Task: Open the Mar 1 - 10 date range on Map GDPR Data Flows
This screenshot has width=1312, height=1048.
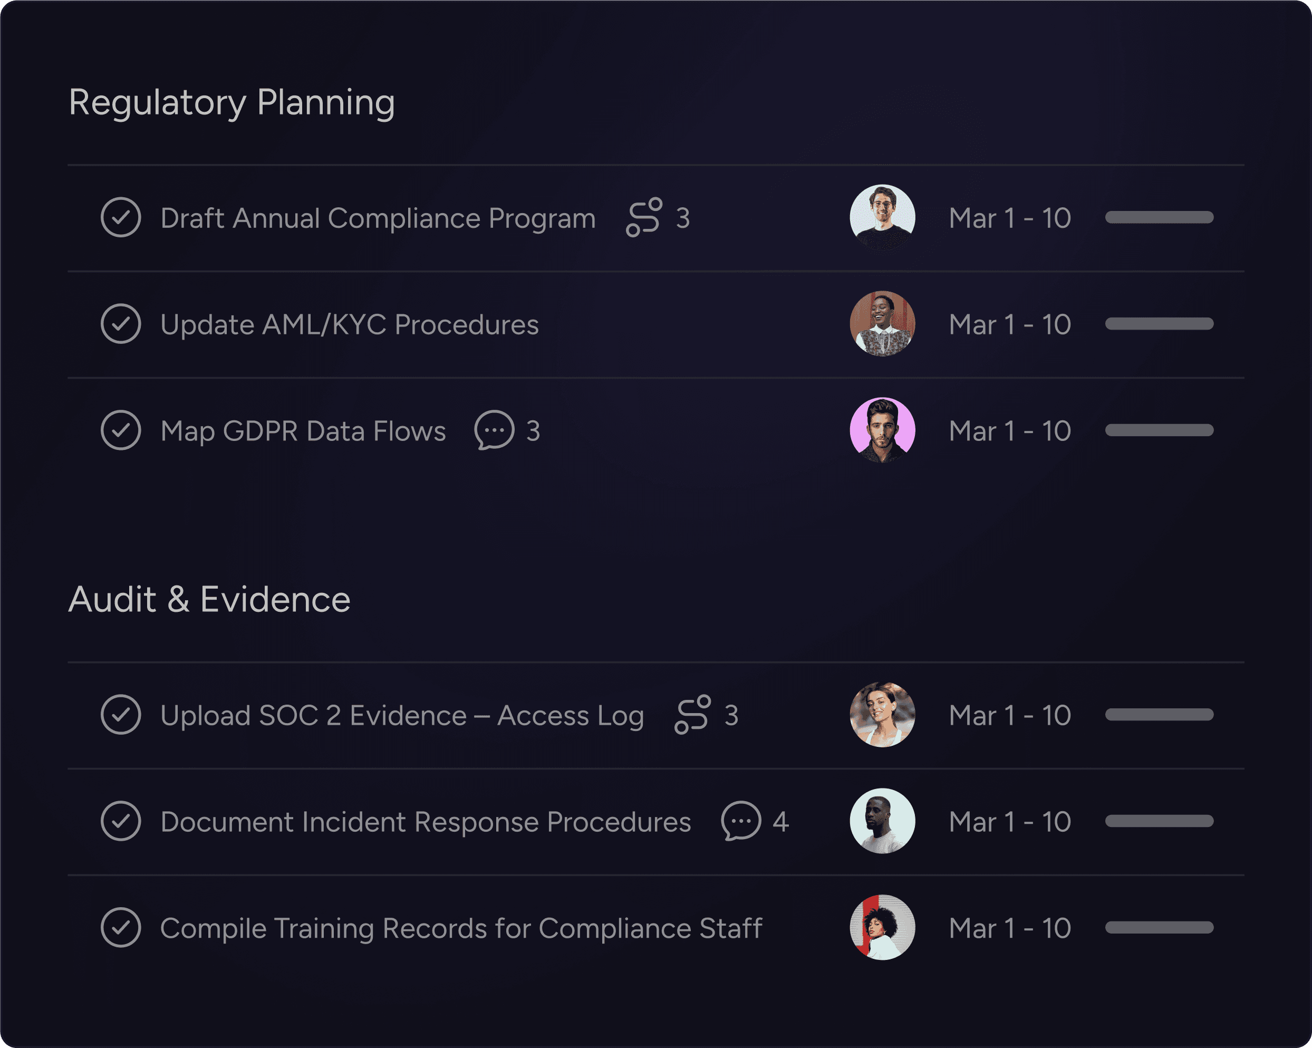Action: click(1011, 430)
